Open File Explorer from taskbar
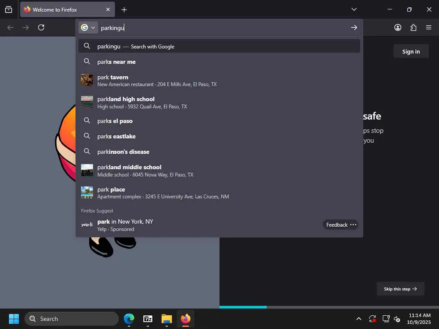439x329 pixels. coord(167,319)
